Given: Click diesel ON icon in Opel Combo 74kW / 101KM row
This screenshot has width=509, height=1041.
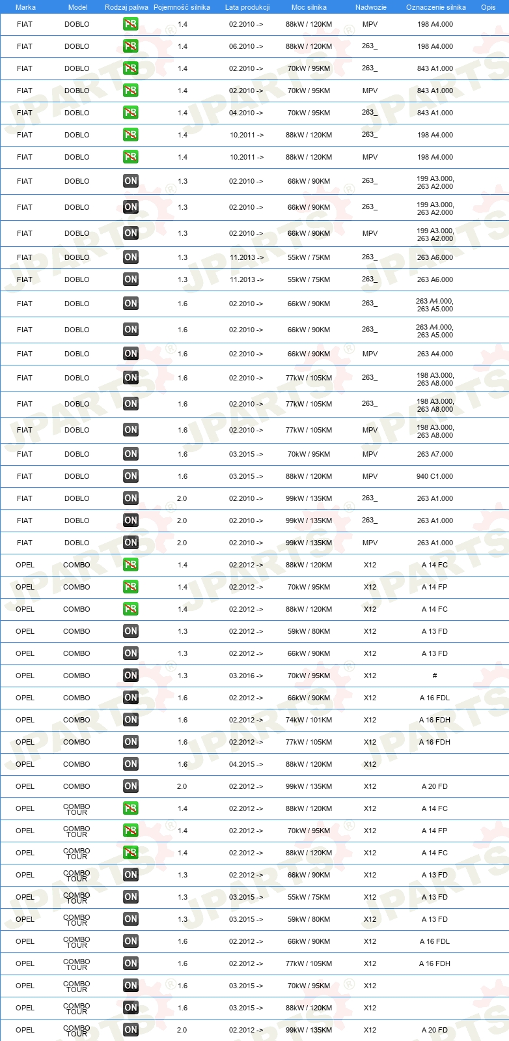Looking at the screenshot, I should point(131,720).
